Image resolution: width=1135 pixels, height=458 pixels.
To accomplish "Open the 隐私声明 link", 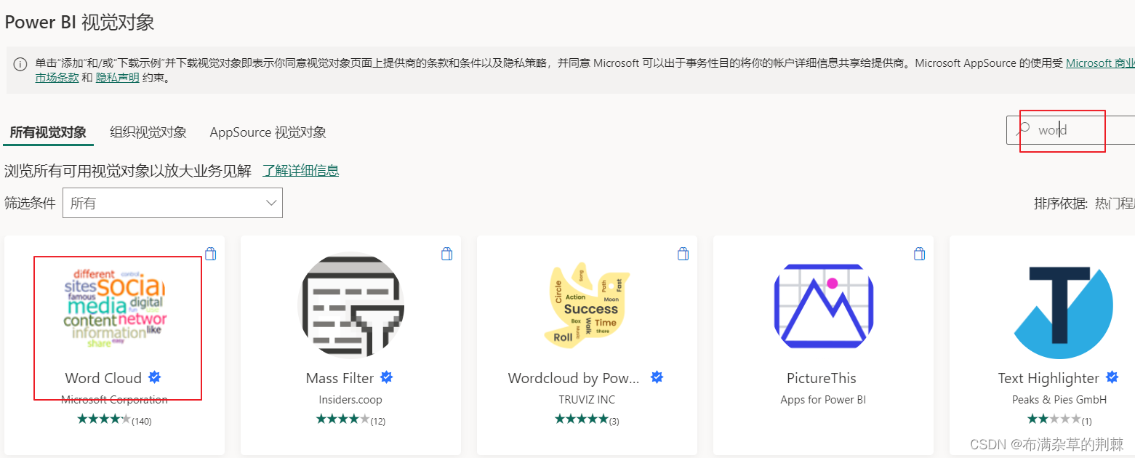I will pos(118,77).
